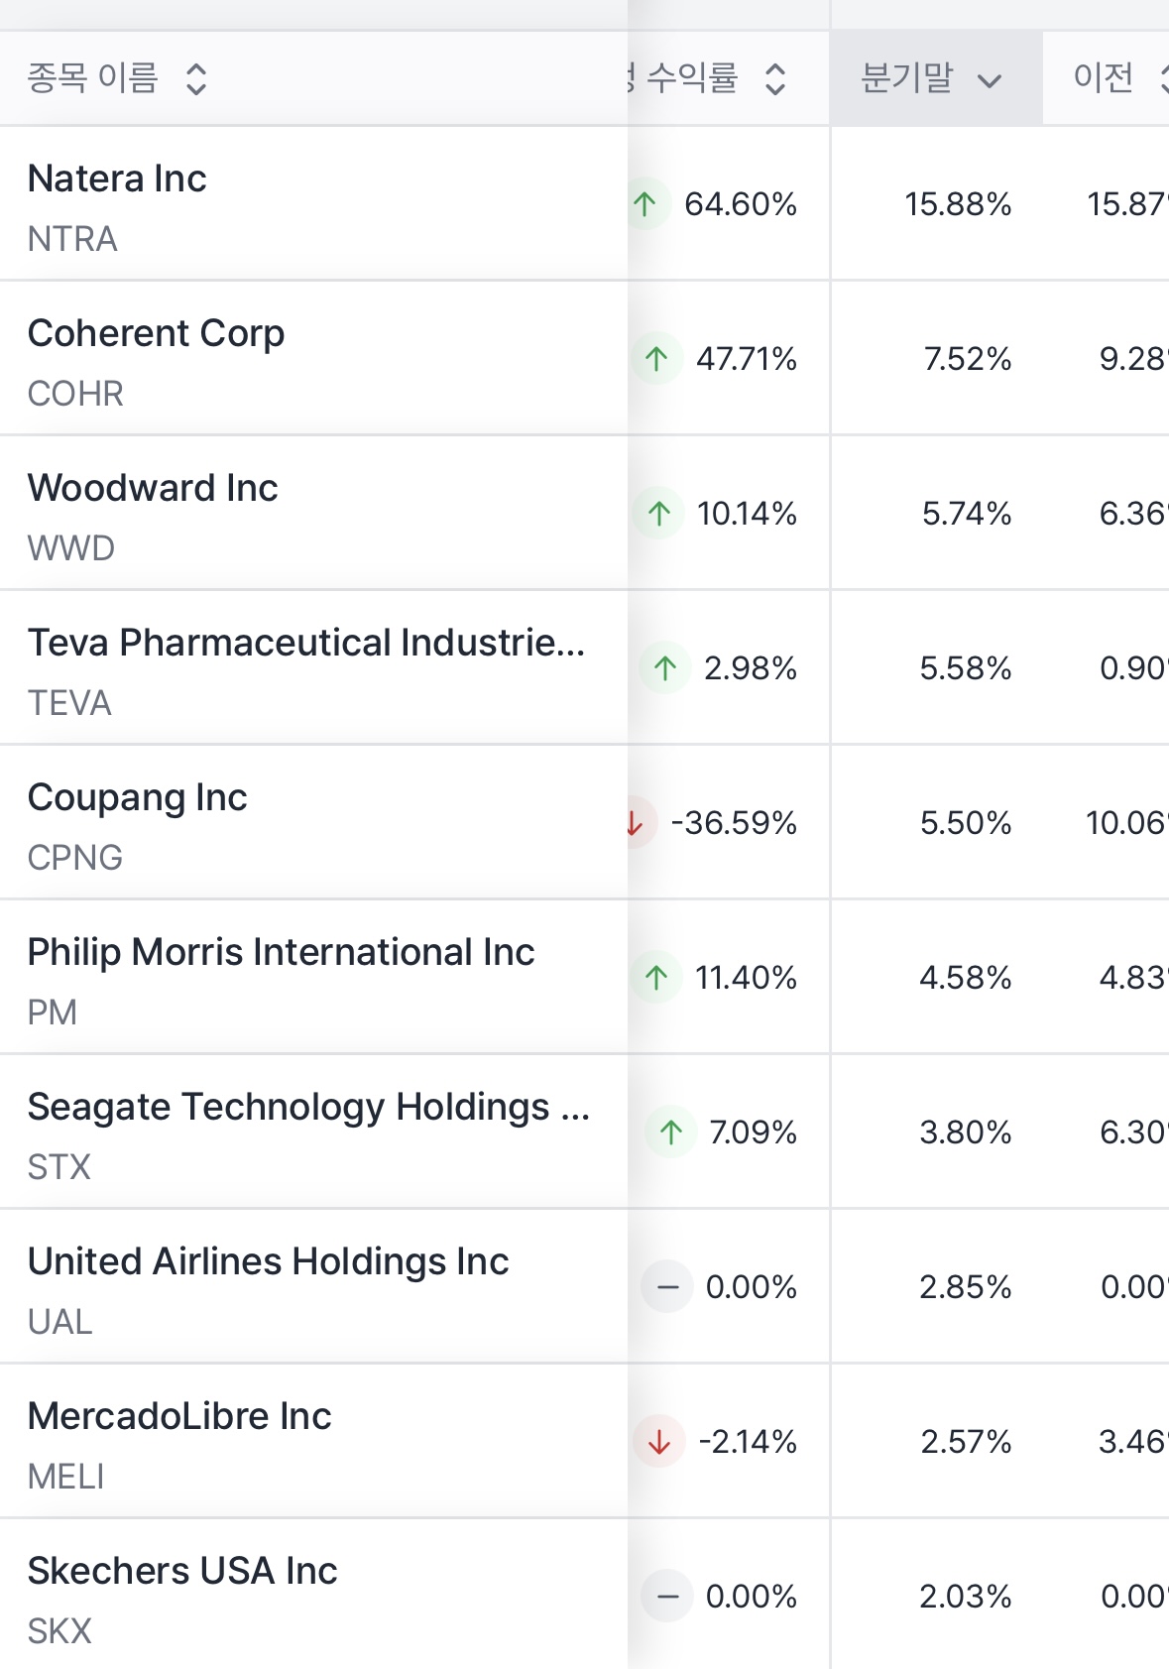Click the dash icon in Skechers row
1169x1669 pixels.
pos(667,1597)
